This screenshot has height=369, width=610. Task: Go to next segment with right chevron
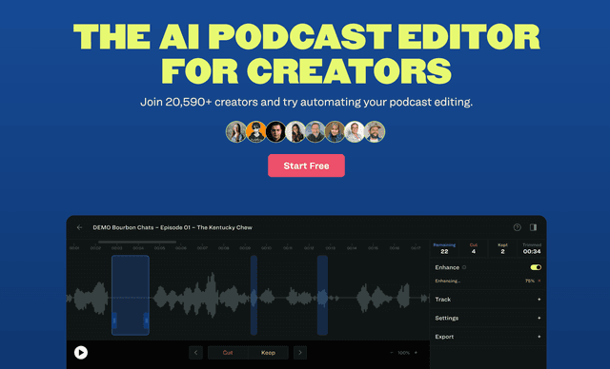click(300, 353)
